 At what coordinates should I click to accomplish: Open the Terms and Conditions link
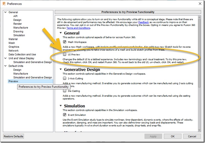[x=78, y=28]
